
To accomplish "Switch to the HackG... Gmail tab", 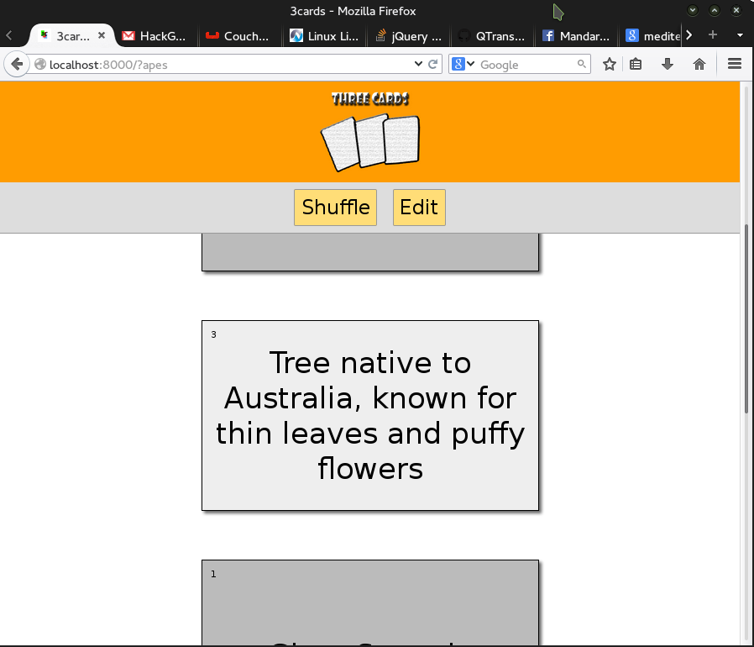I will pyautogui.click(x=154, y=36).
